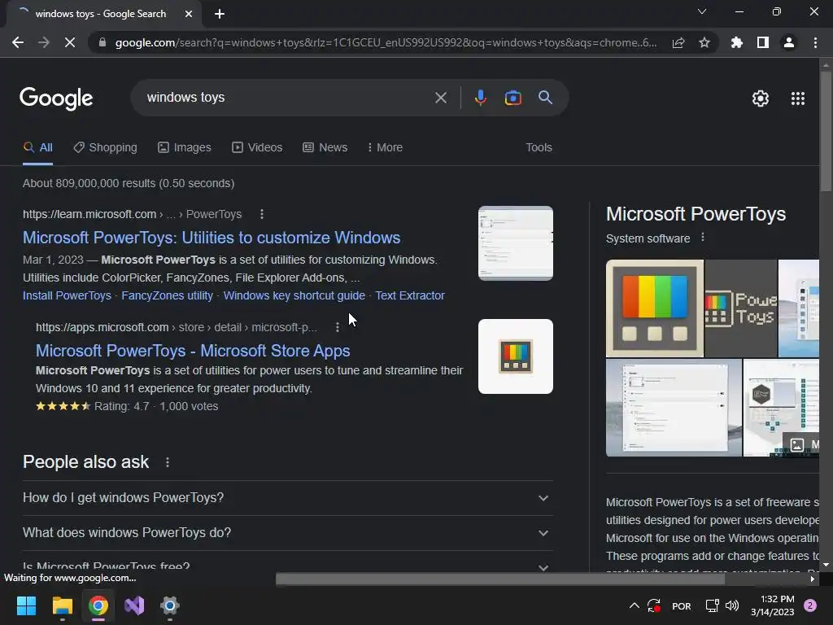Screen dimensions: 833x625
Task: Click the Microsoft Store PowerToys icon thumbnail
Action: (x=515, y=356)
